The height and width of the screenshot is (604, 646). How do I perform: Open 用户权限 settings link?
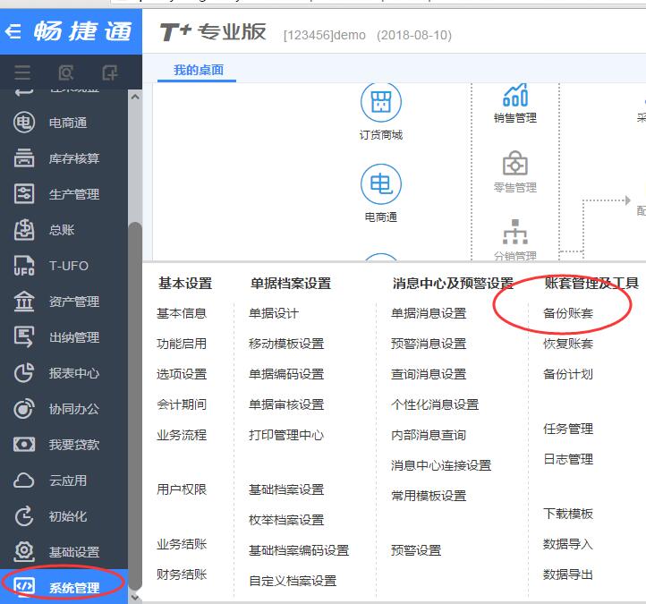coord(182,489)
